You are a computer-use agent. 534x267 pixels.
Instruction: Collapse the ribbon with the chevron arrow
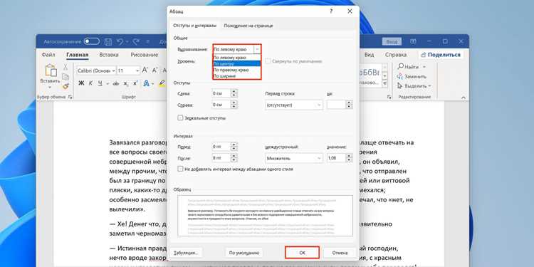pyautogui.click(x=464, y=98)
